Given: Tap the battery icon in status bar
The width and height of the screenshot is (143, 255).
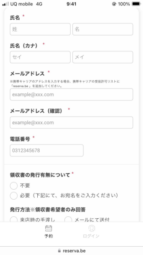Looking at the screenshot, I should pyautogui.click(x=136, y=4).
